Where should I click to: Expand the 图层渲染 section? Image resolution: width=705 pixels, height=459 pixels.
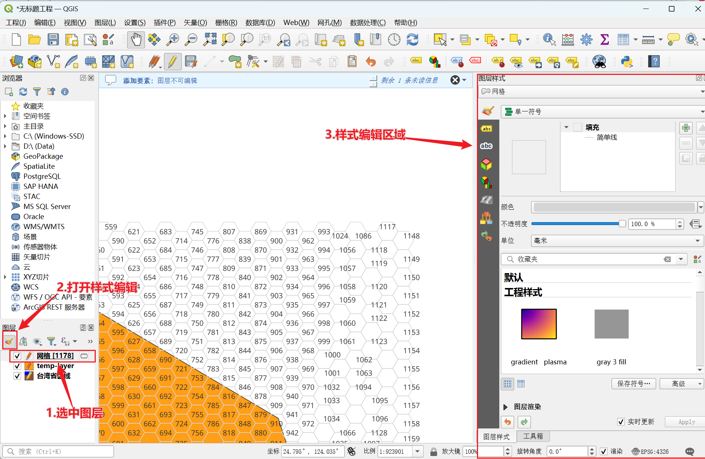[x=506, y=407]
